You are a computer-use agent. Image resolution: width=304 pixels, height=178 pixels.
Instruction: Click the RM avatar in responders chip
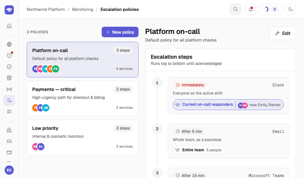coord(245,105)
